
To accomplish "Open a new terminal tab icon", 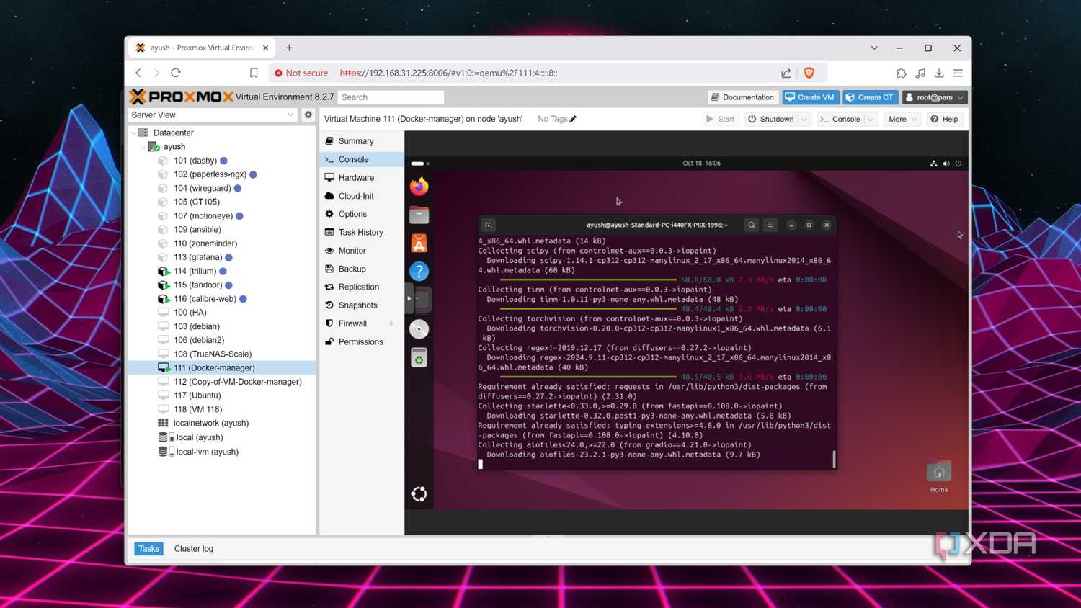I will coord(489,225).
